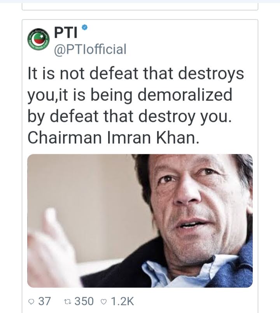Select the 'It is not defeat' text line
This screenshot has height=313, width=280.
tap(136, 74)
